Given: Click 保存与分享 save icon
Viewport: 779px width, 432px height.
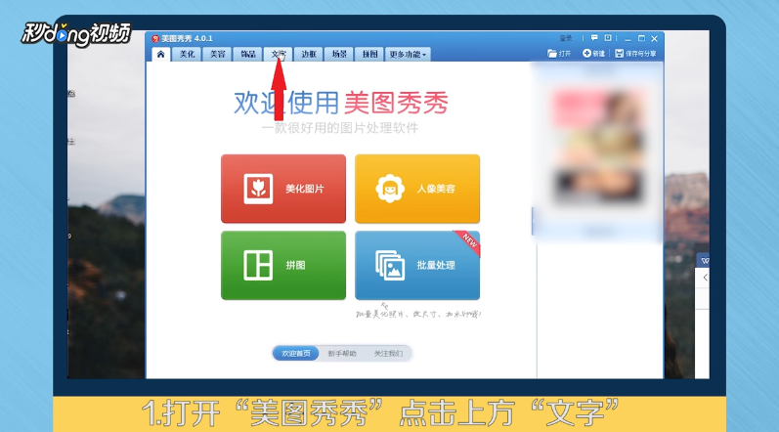Looking at the screenshot, I should [x=635, y=54].
